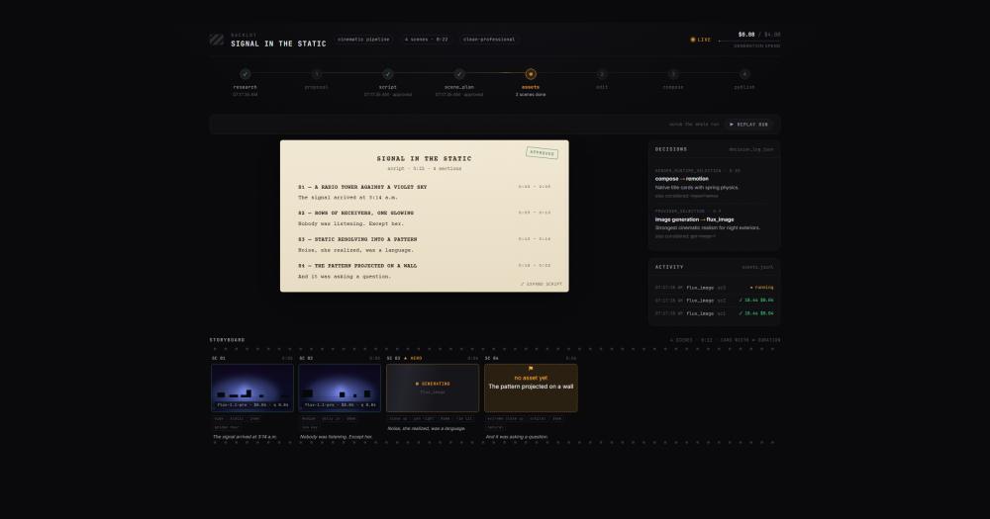Click the cinematic pipeline tag

point(363,40)
